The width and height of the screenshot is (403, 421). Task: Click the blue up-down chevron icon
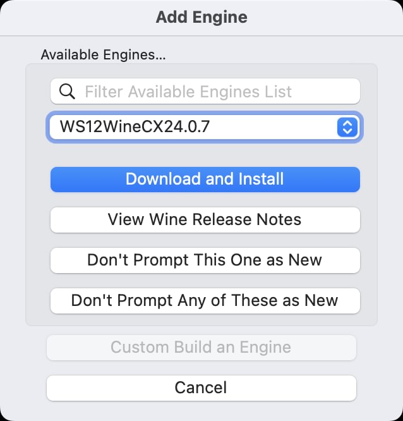pyautogui.click(x=347, y=127)
